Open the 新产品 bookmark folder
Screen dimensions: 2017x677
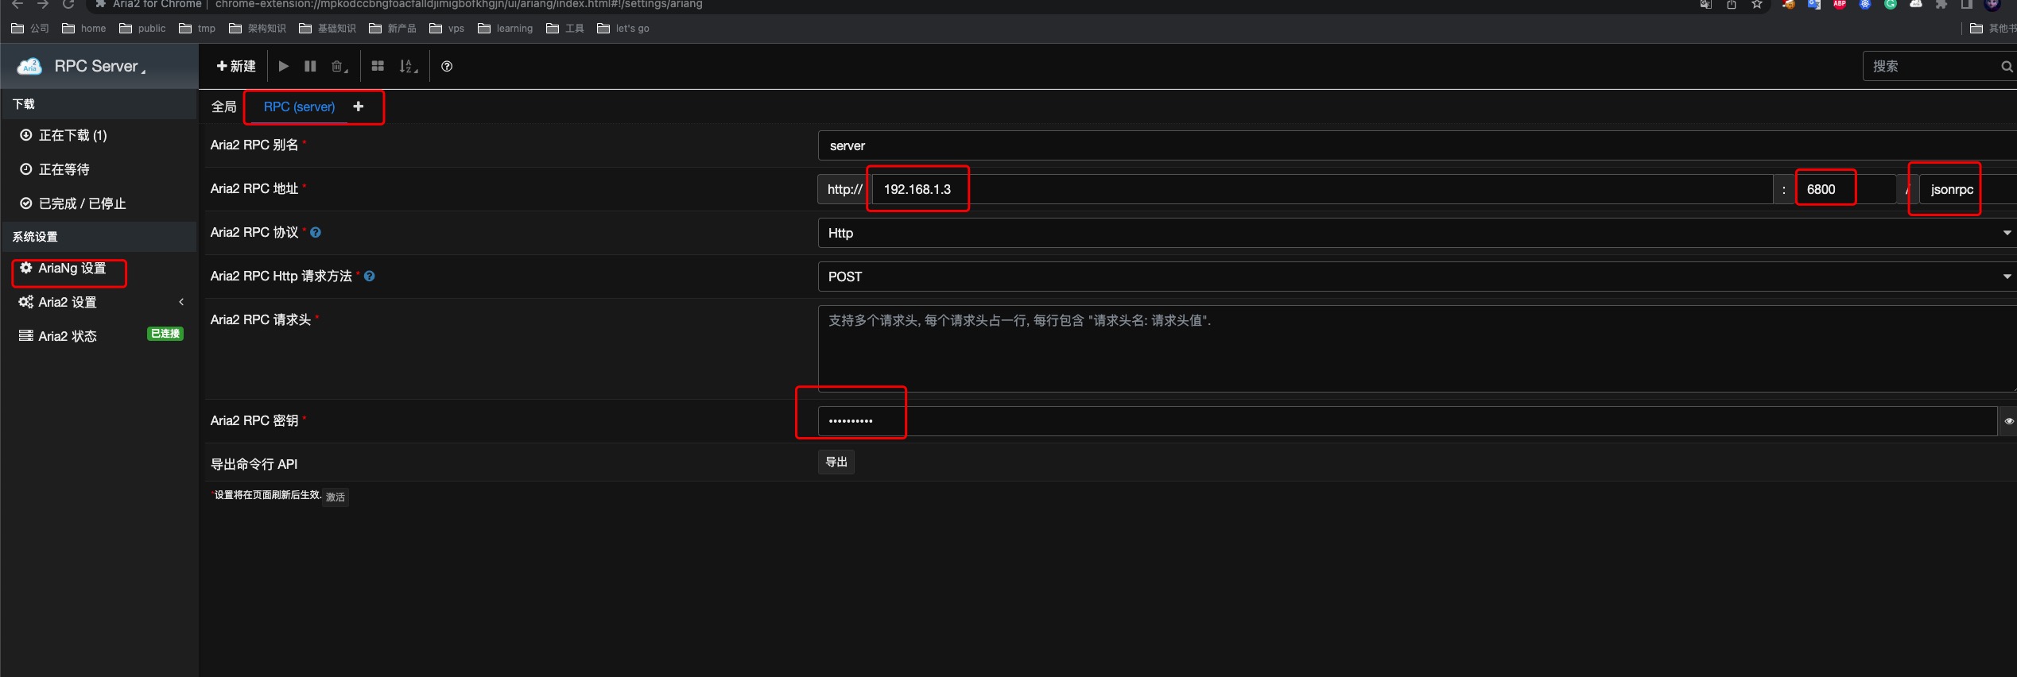[x=393, y=29]
